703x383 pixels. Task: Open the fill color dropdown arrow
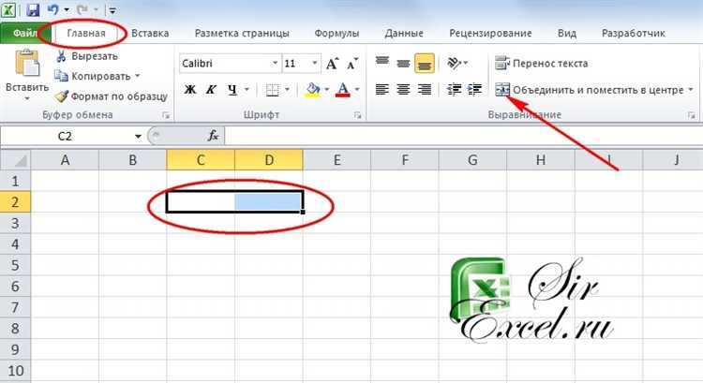click(326, 90)
